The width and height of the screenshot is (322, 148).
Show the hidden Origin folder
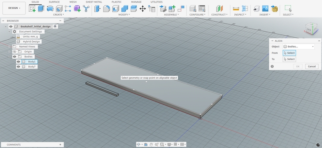coord(14,52)
